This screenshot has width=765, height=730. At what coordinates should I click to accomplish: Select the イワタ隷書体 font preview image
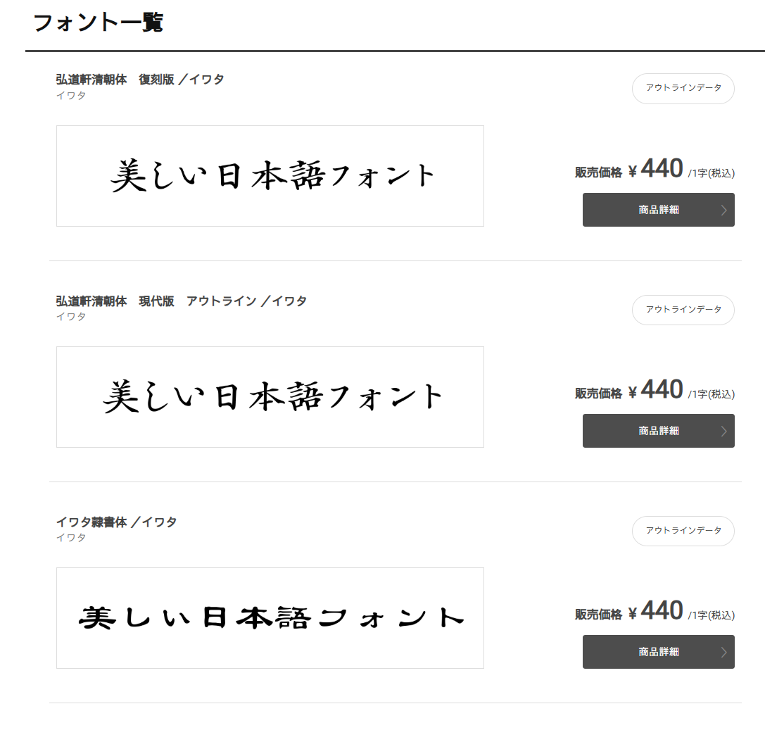(x=270, y=618)
